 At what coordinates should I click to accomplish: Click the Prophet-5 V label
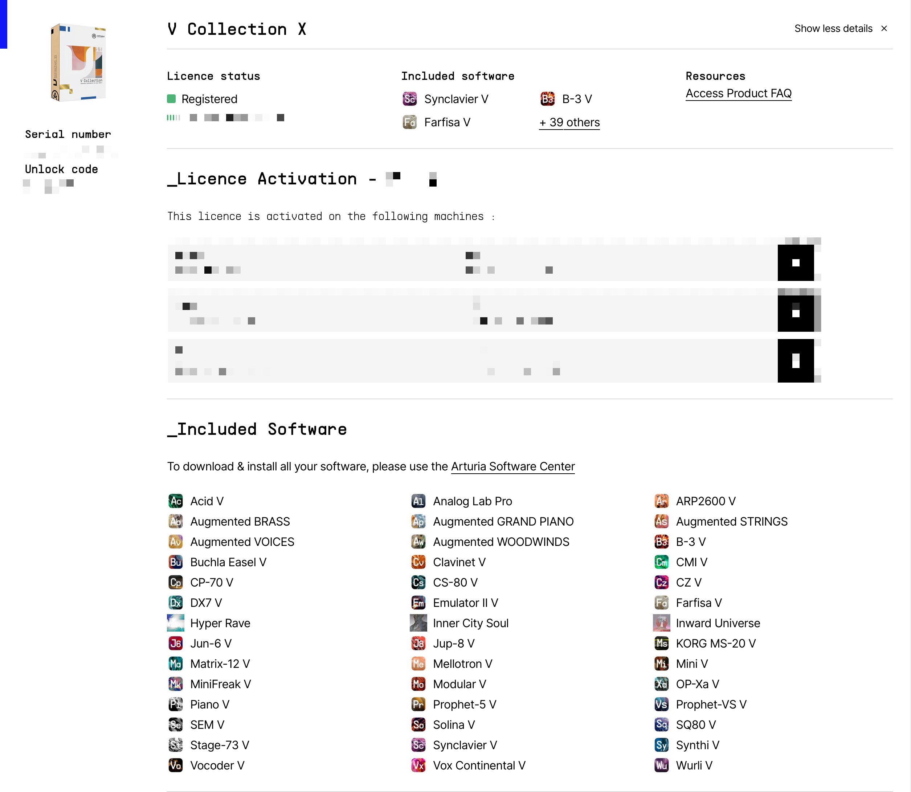click(464, 704)
